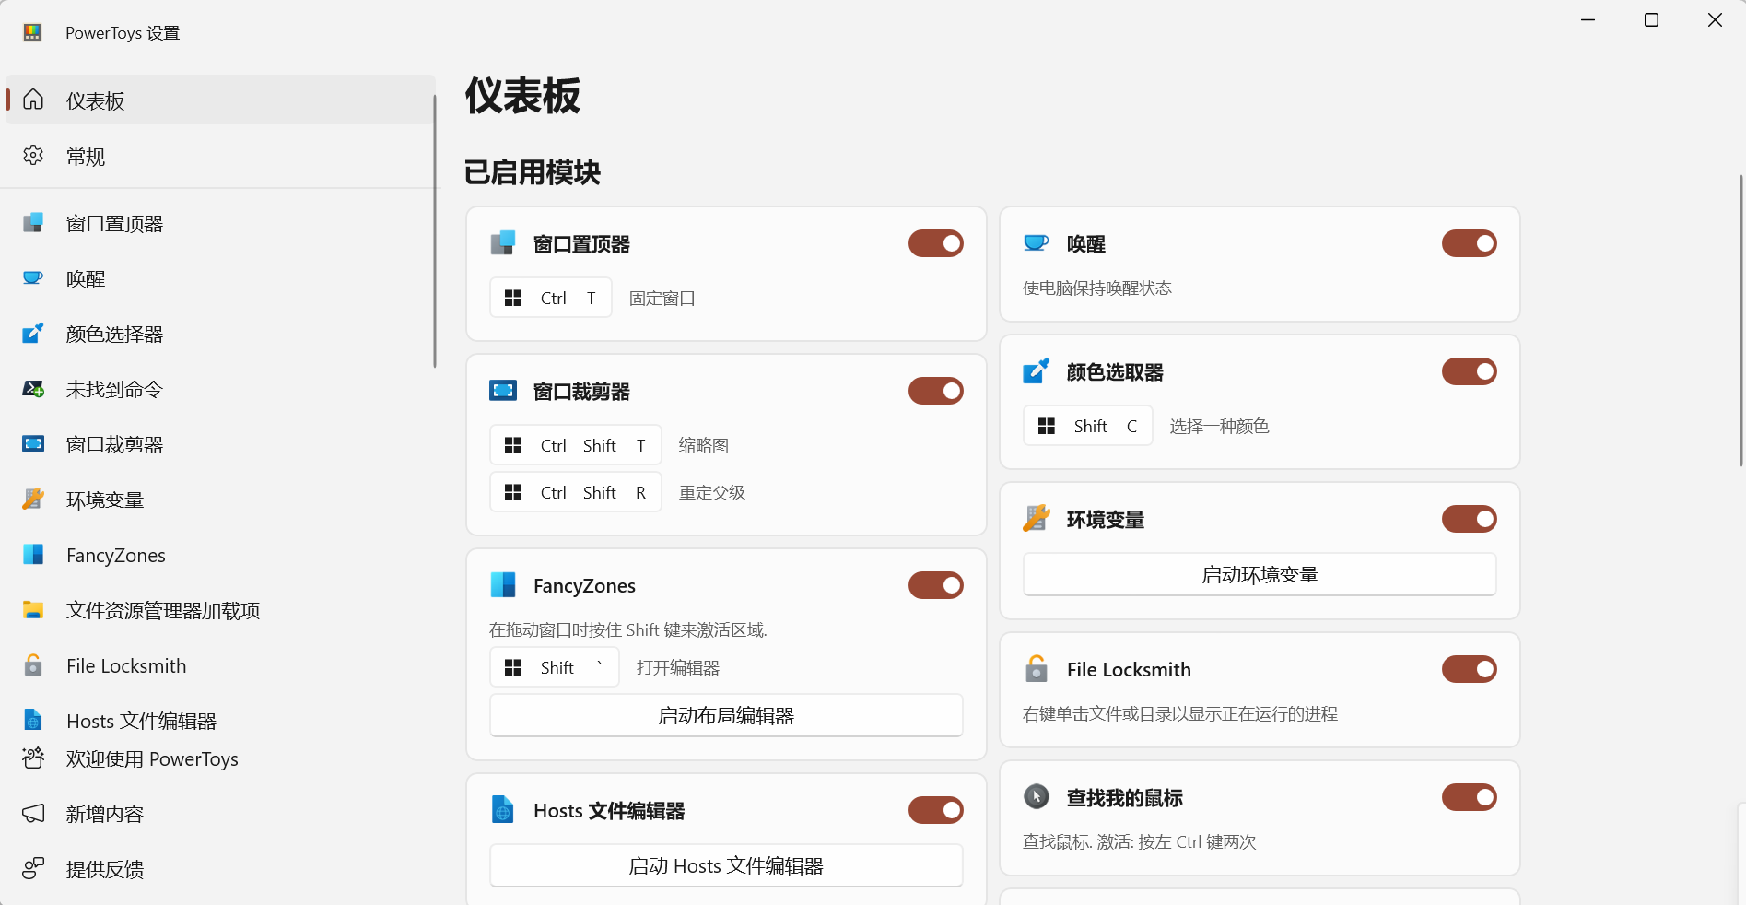
Task: Click 查找我的鼠标 card cursor icon
Action: click(1037, 796)
